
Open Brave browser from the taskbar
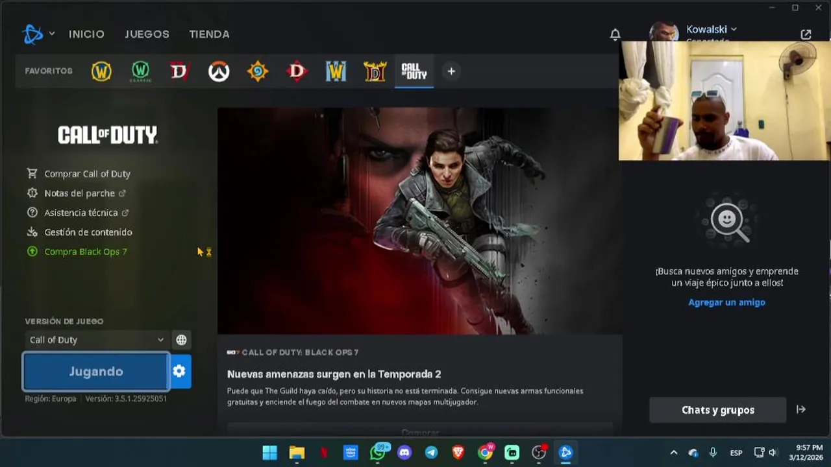(x=458, y=452)
